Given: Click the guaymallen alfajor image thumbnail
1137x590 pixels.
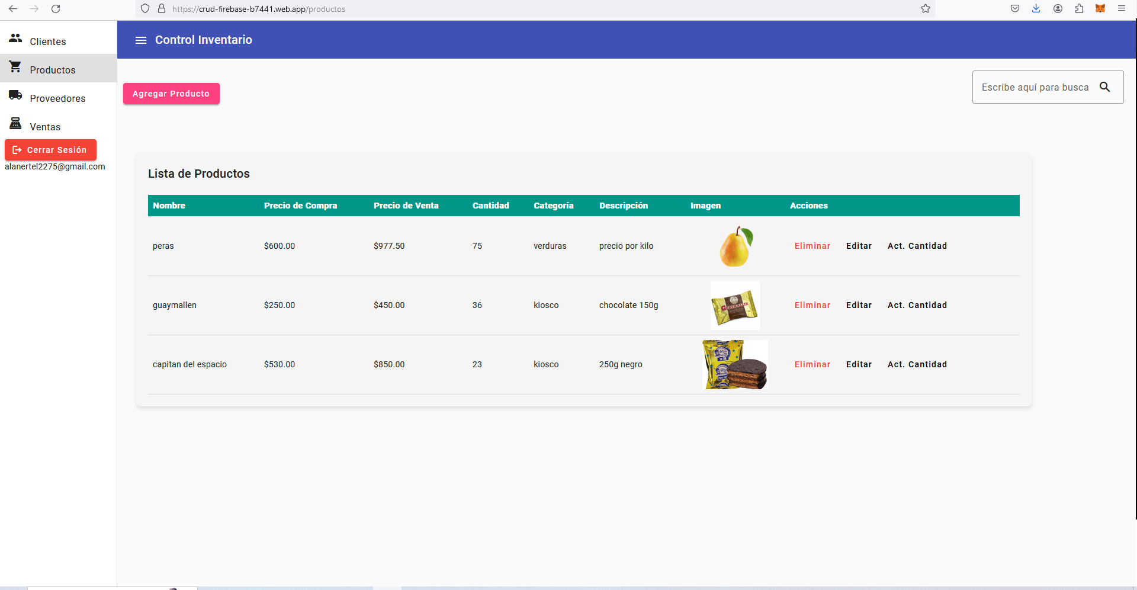Looking at the screenshot, I should 735,305.
